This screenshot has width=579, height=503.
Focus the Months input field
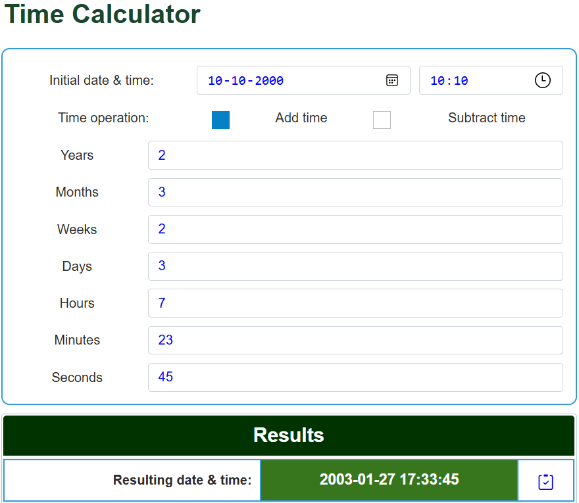[355, 192]
